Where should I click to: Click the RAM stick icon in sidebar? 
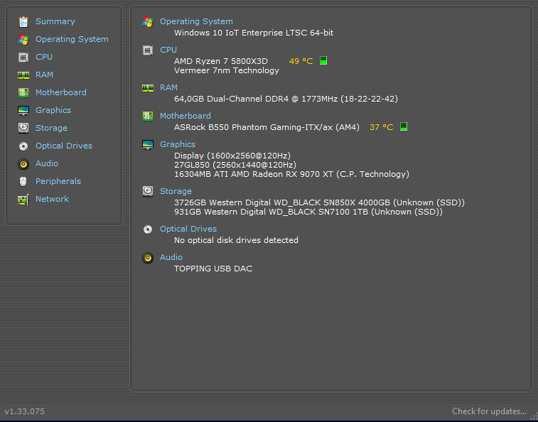[23, 75]
